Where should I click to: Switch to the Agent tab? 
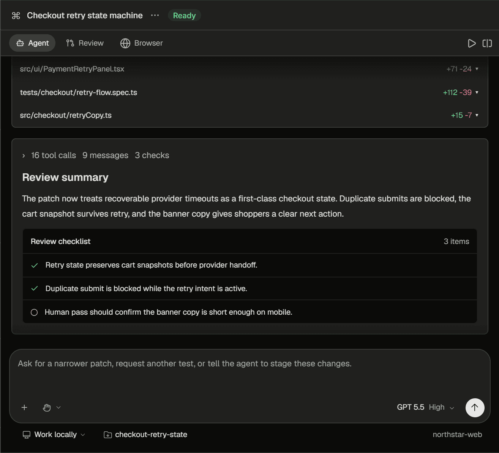click(x=32, y=43)
